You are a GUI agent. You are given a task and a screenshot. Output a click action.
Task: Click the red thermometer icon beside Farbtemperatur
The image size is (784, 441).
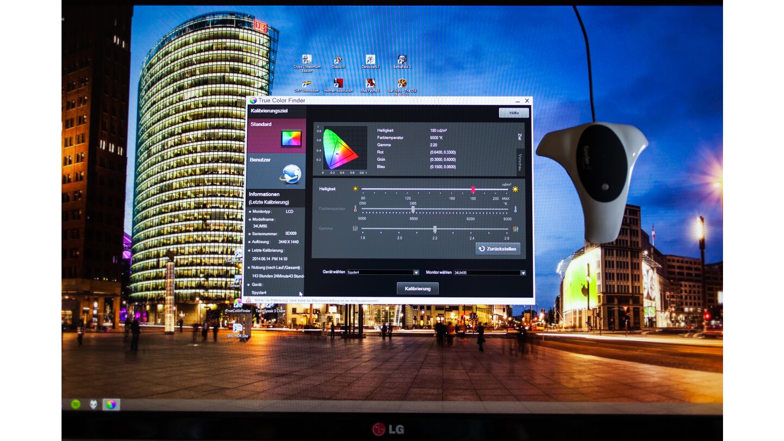[355, 209]
